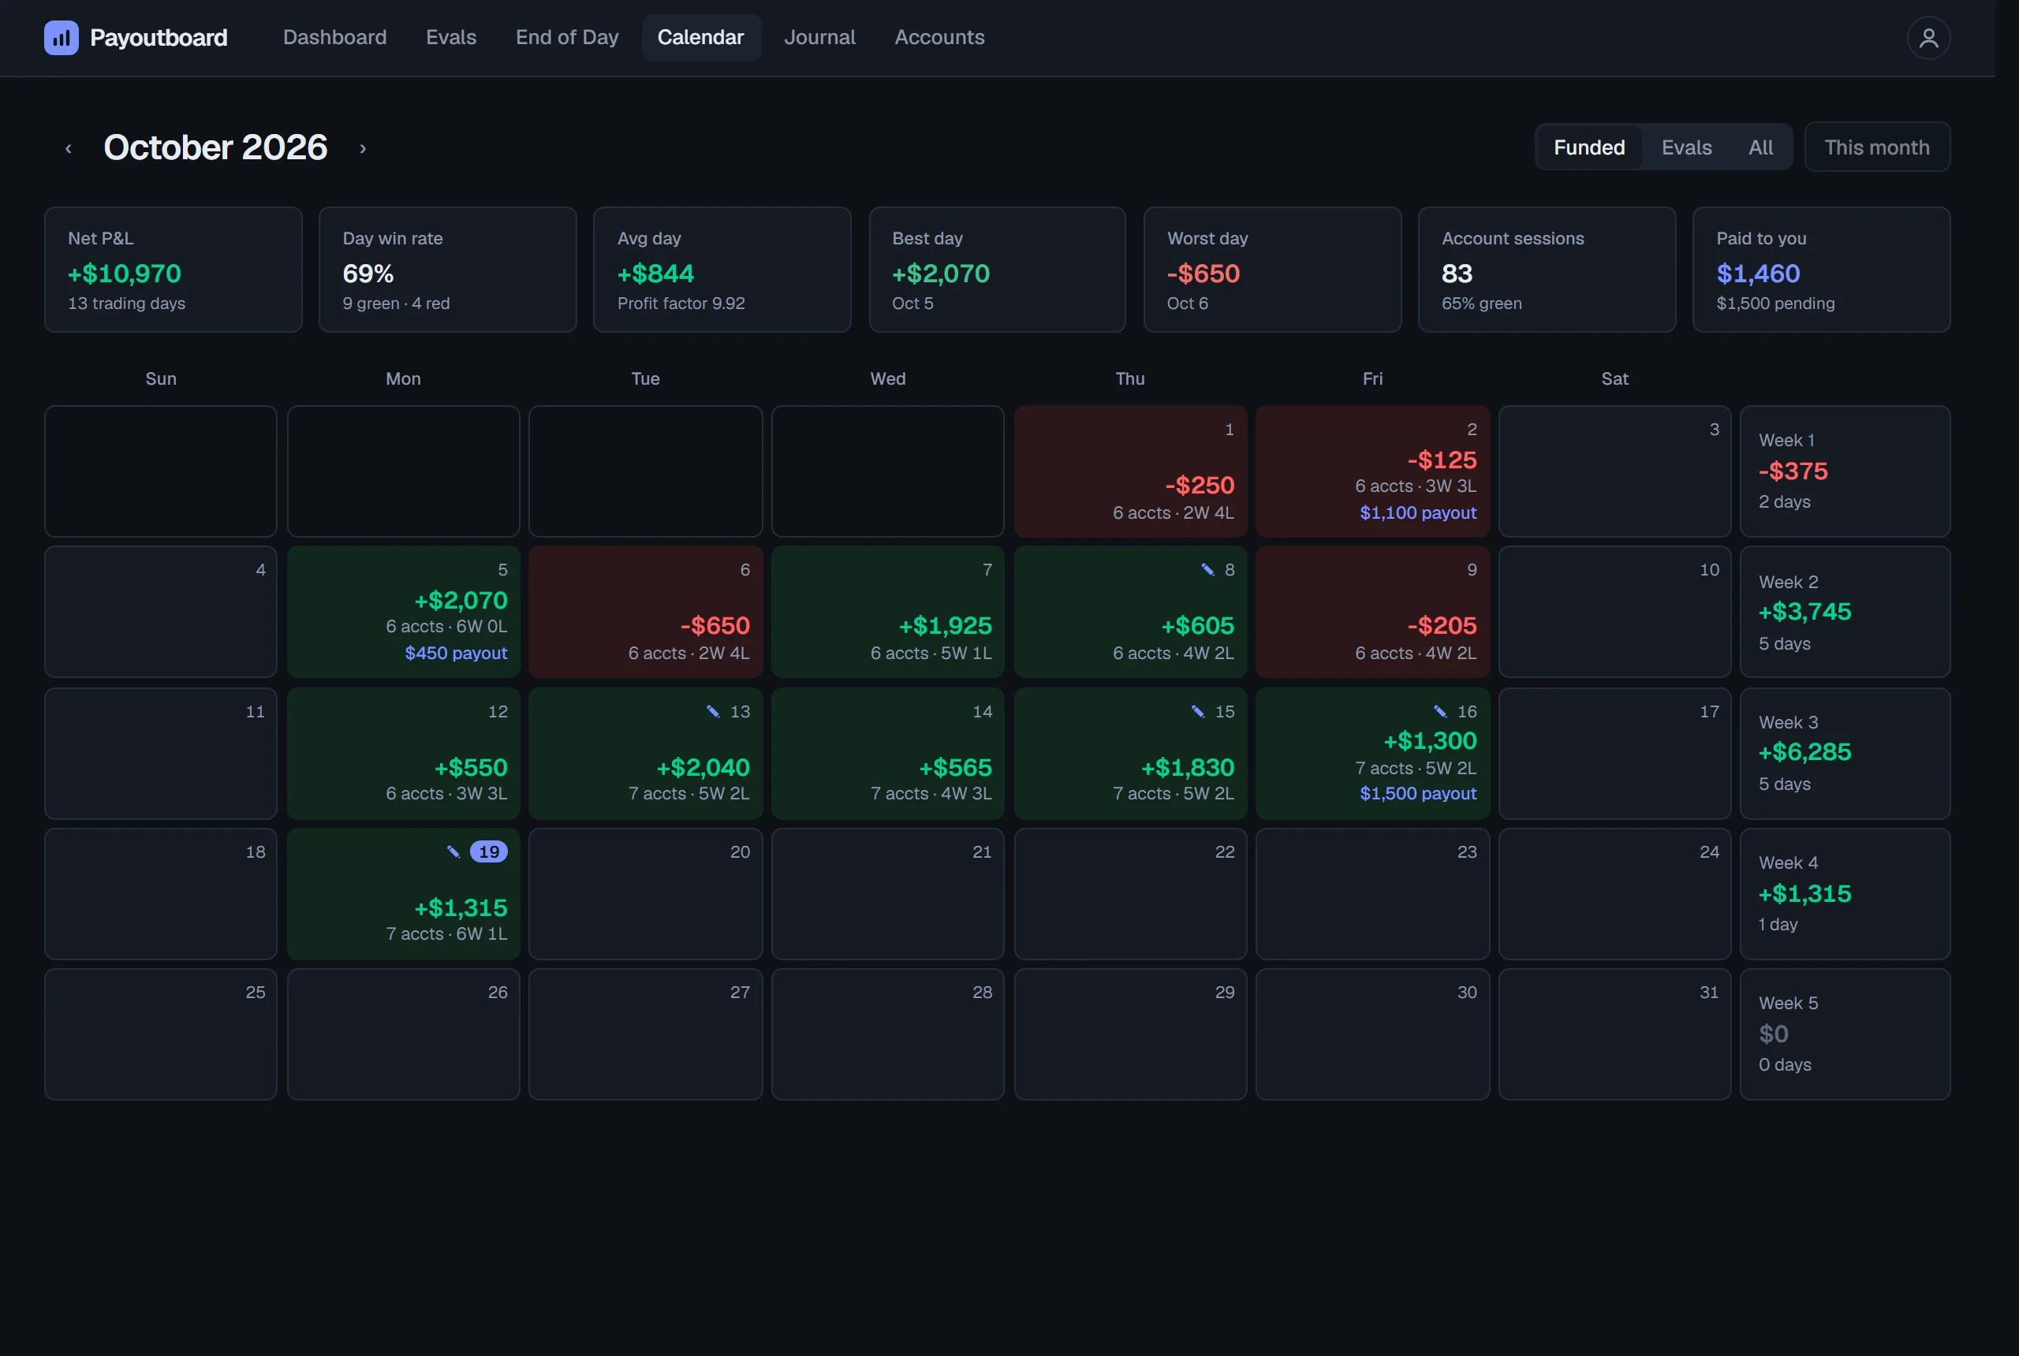Open the Week 5 summary card
This screenshot has height=1356, width=2019.
click(x=1844, y=1034)
